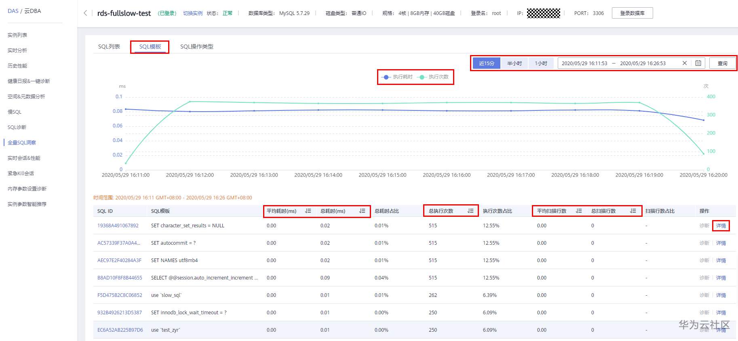738x341 pixels.
Task: Click the rds-fullslow-test instance name
Action: pos(124,13)
